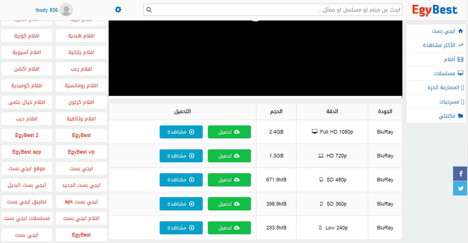The width and height of the screenshot is (468, 243).
Task: Click the black video player area
Action: coord(255,58)
